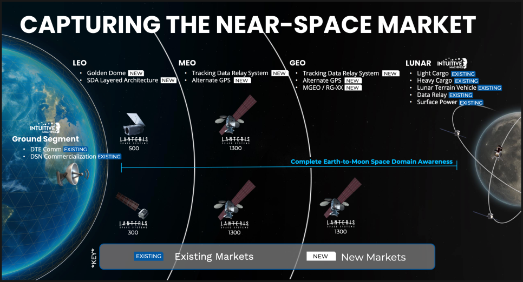Image resolution: width=523 pixels, height=282 pixels.
Task: Click the lower MEO Lanteris 1300 satellite
Action: coord(234,200)
